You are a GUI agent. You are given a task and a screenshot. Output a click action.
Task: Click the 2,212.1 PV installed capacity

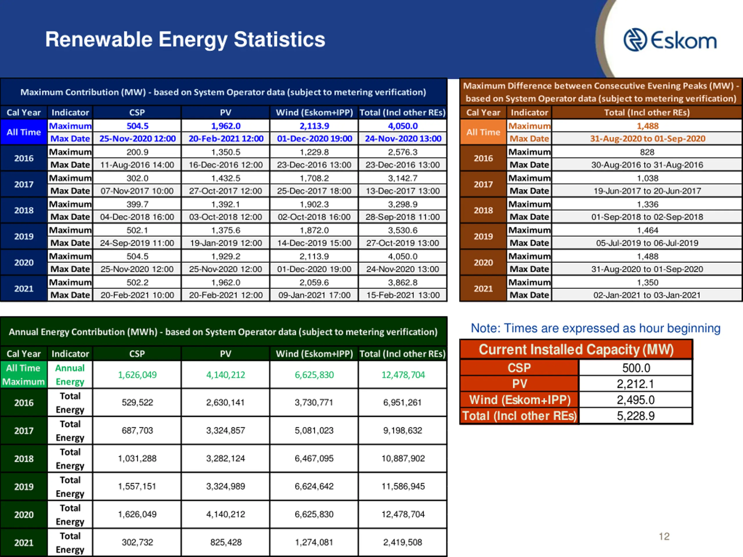(635, 384)
